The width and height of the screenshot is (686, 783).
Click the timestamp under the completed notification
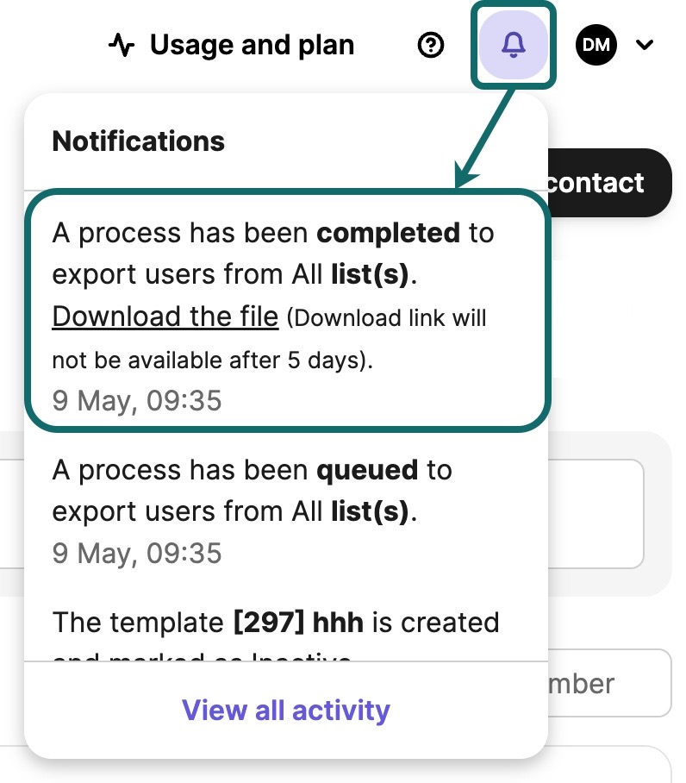click(137, 400)
